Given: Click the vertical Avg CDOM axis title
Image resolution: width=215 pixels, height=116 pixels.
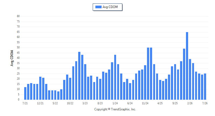Looking at the screenshot, I should 12,58.
